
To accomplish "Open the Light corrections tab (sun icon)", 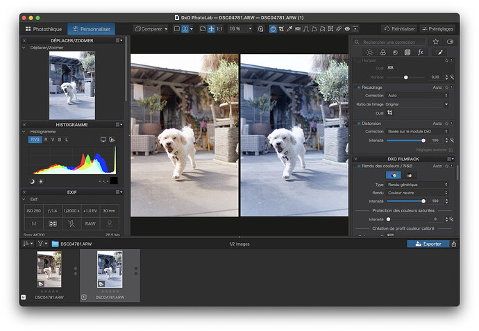I will click(369, 52).
